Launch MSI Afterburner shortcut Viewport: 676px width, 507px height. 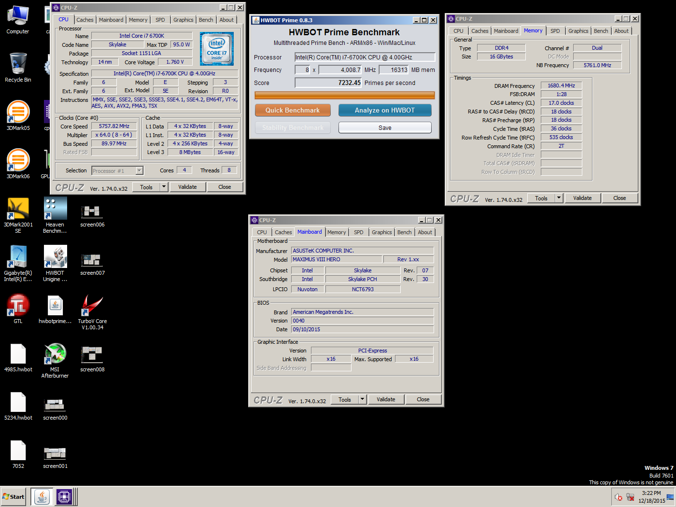tap(55, 360)
